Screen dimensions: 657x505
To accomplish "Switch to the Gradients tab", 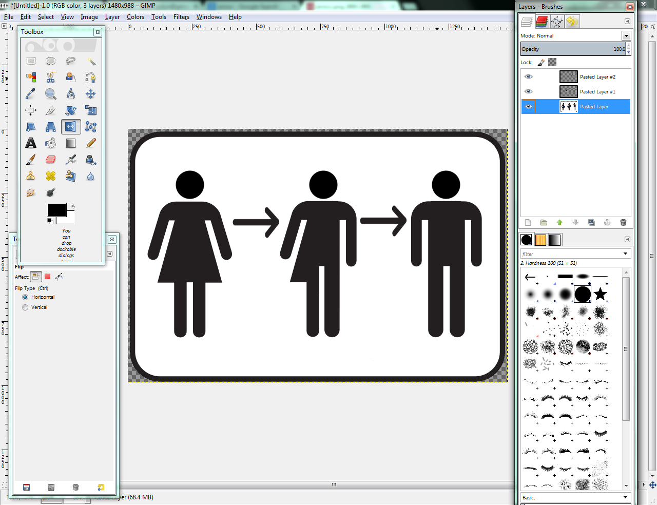I will [x=555, y=240].
